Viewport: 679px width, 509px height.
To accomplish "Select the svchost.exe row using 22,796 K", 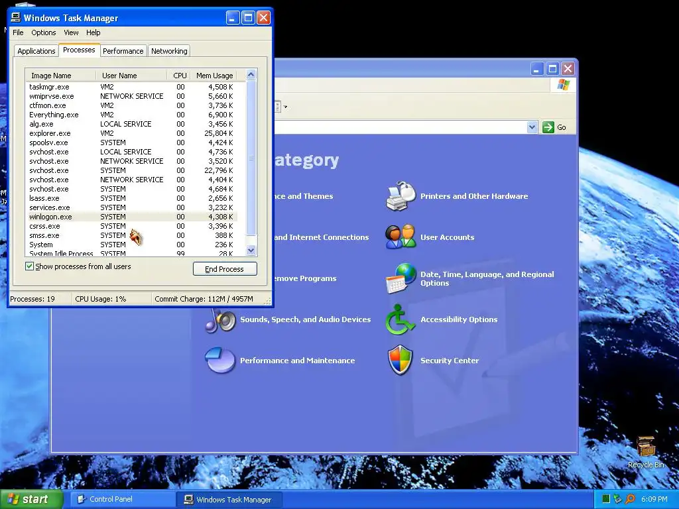I will coord(132,170).
